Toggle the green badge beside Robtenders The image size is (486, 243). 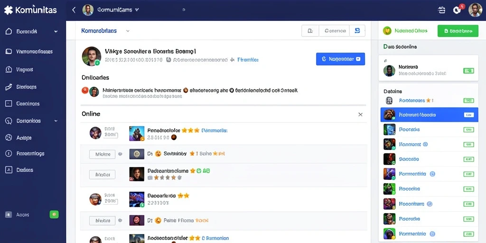[x=468, y=101]
